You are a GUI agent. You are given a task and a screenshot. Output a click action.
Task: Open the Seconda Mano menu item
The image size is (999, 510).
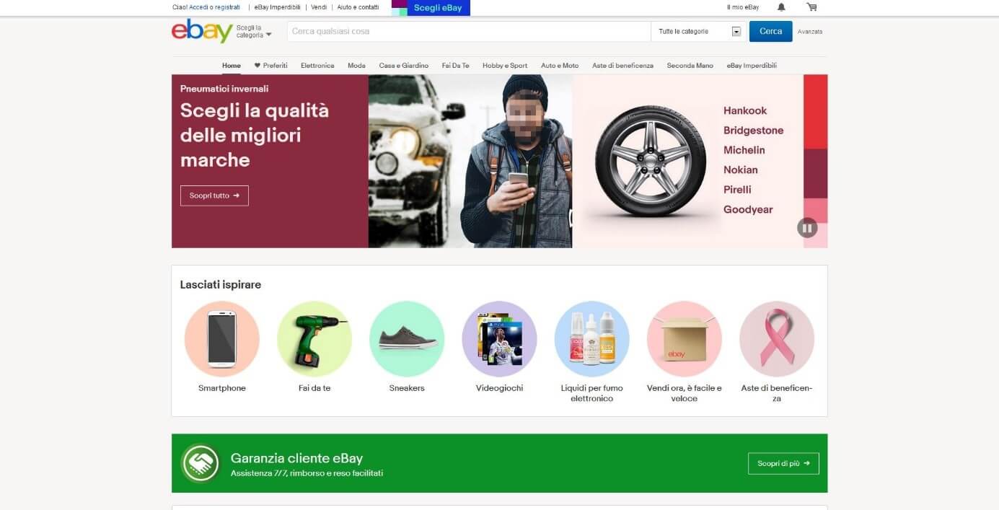(690, 66)
